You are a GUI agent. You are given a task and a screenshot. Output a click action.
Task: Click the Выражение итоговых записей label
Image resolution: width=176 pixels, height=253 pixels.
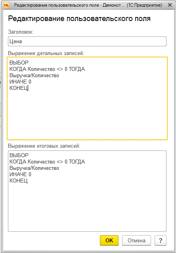(44, 146)
